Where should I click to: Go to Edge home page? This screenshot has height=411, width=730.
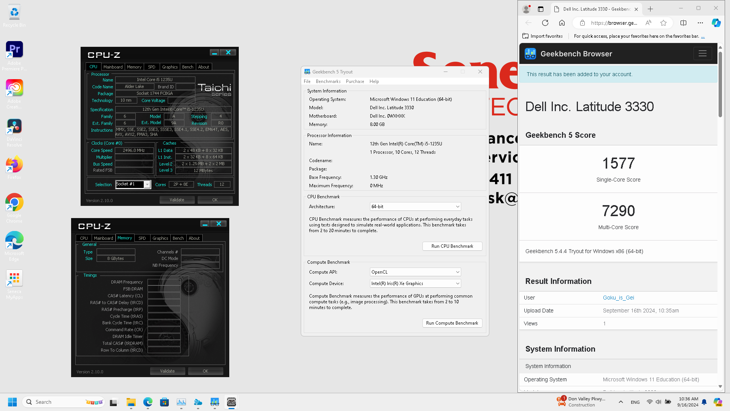coord(562,23)
